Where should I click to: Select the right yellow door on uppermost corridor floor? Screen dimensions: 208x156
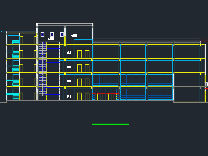(x=87, y=54)
